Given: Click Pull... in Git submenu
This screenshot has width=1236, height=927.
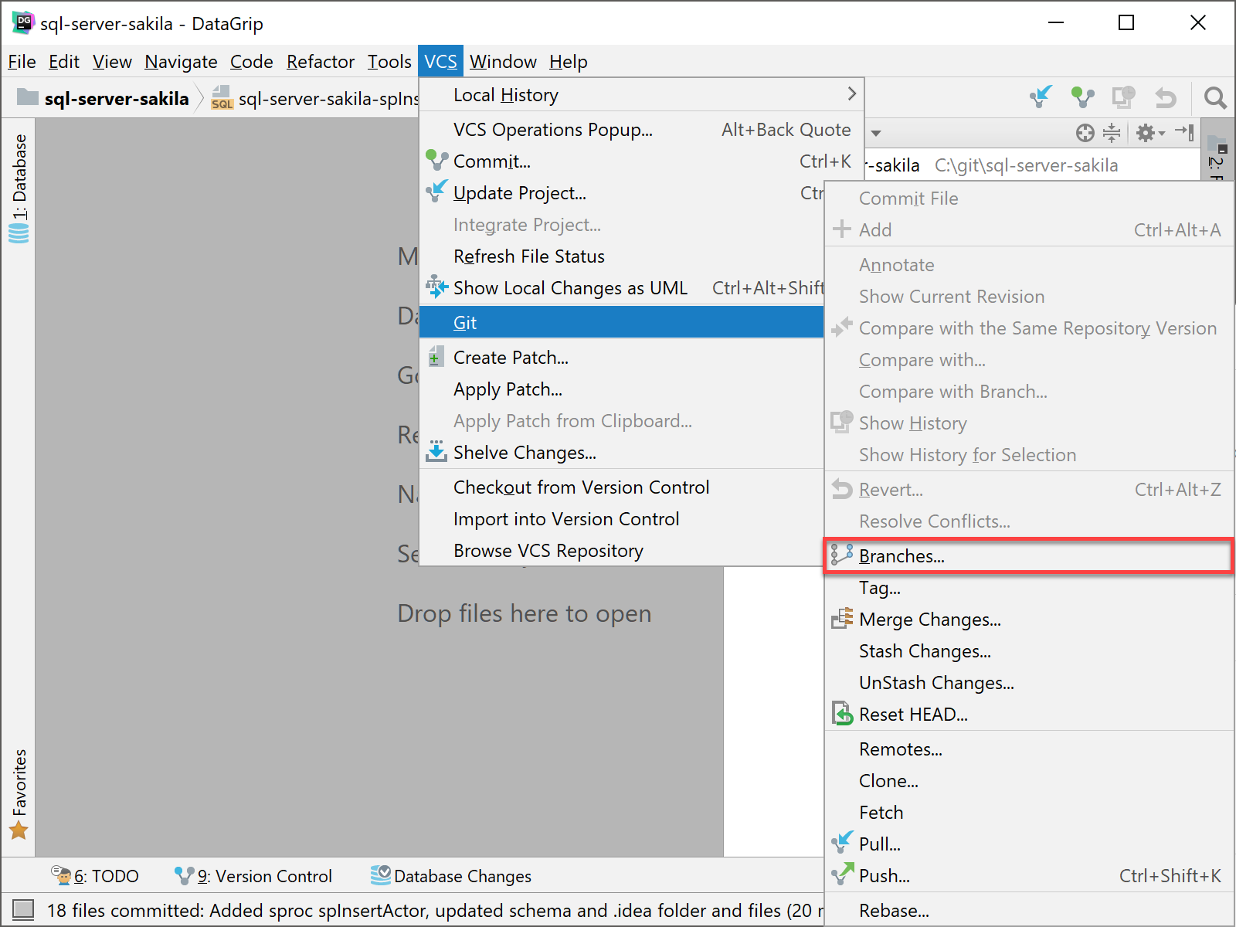Looking at the screenshot, I should [1029, 844].
